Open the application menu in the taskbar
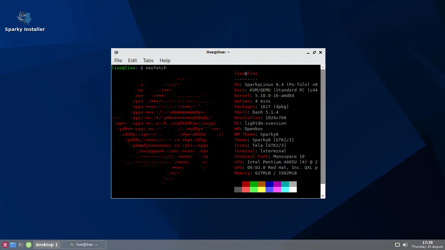Viewport: 445px width, 250px height. point(5,244)
